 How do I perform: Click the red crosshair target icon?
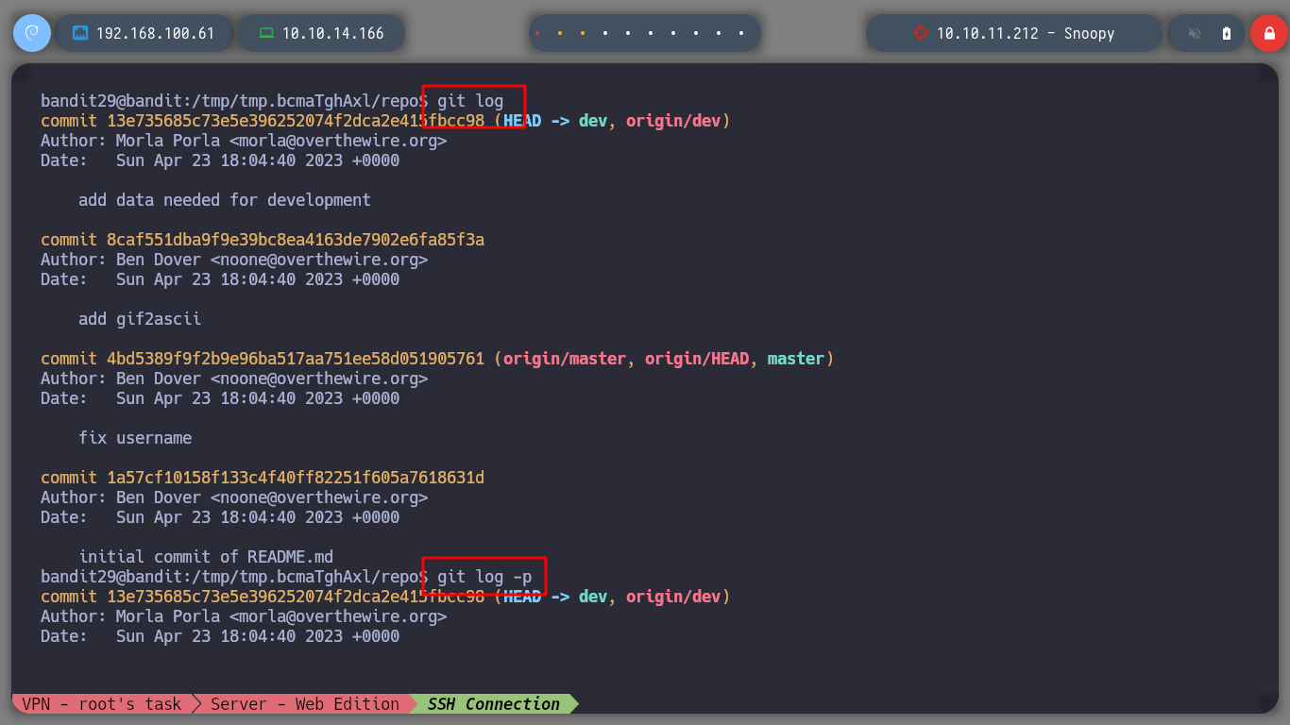tap(921, 33)
